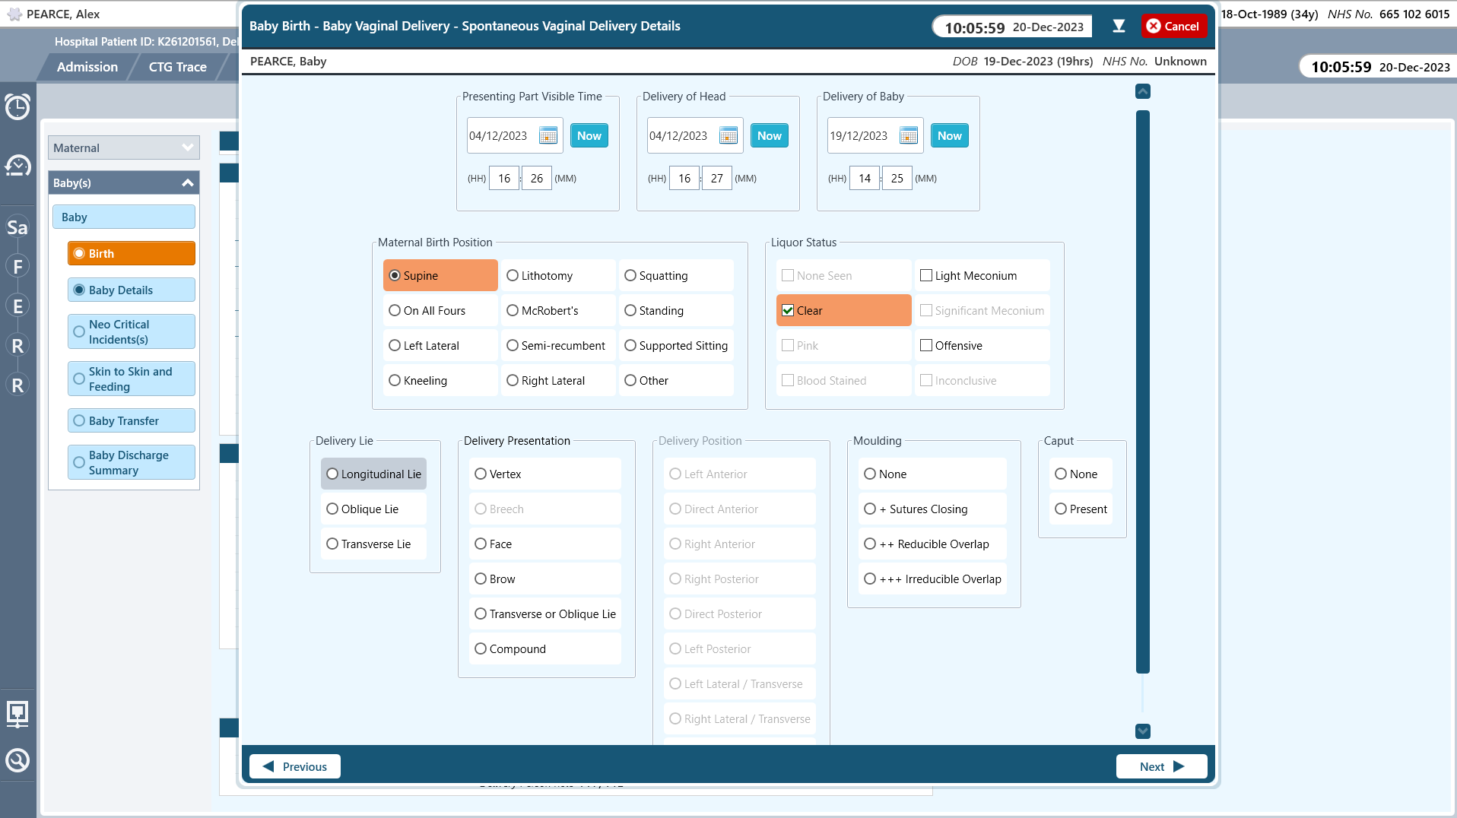Open calendar for Delivery of Head date

pyautogui.click(x=728, y=136)
